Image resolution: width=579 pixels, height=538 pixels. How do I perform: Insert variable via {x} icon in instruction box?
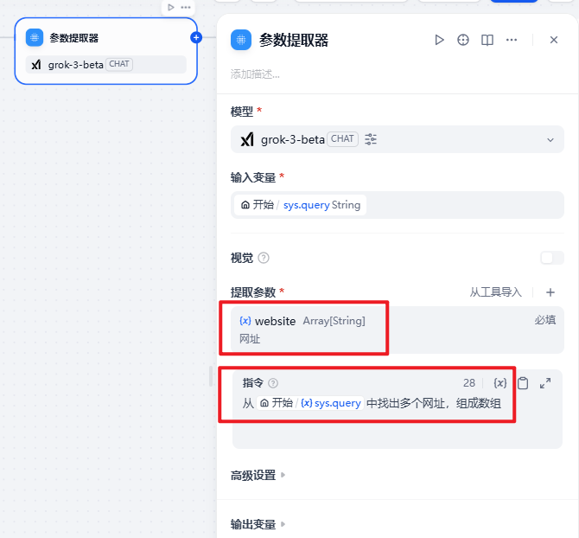coord(500,383)
